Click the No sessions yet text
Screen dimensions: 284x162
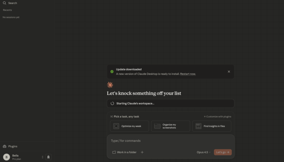[x=11, y=17]
